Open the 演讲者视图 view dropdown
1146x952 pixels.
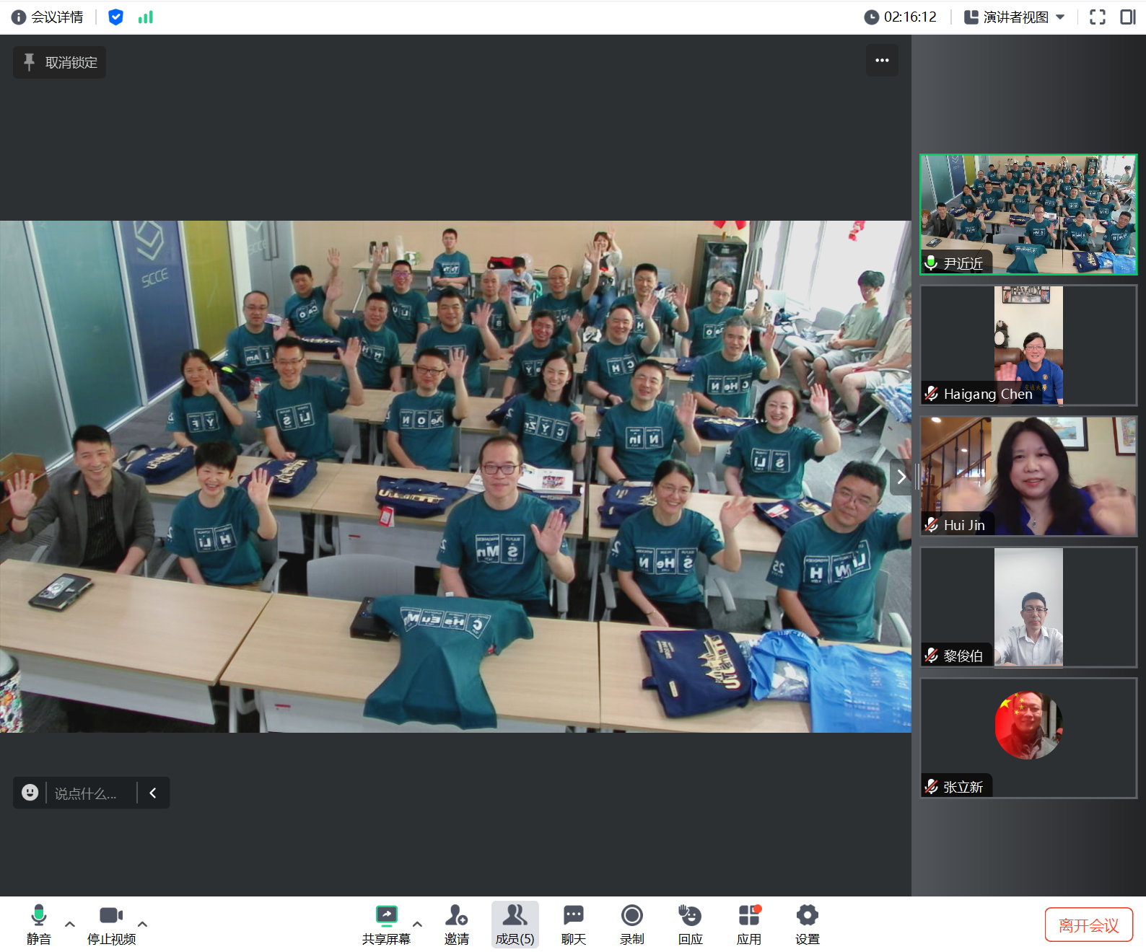coord(1015,17)
